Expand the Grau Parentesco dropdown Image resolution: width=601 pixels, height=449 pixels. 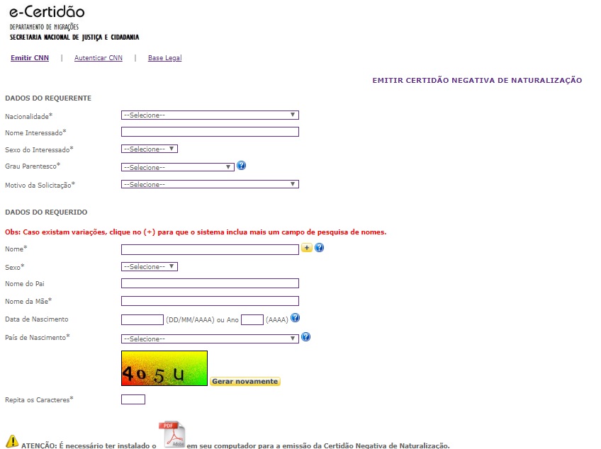pos(178,167)
